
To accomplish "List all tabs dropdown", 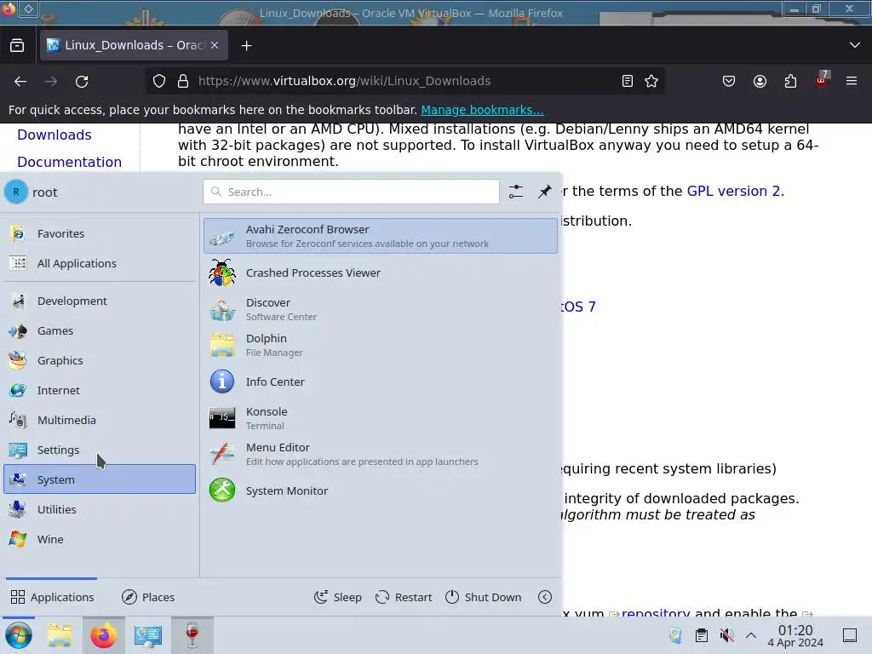I will point(855,45).
